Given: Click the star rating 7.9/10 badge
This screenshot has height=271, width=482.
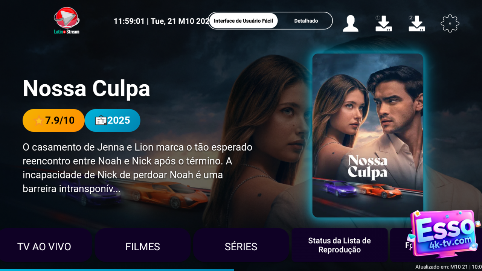Looking at the screenshot, I should pyautogui.click(x=53, y=120).
